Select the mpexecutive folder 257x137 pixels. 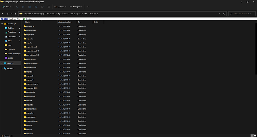coord(31,59)
